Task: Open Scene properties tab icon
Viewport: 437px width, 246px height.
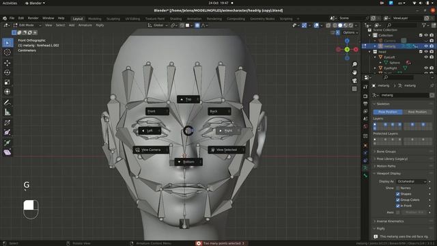Action: click(365, 119)
